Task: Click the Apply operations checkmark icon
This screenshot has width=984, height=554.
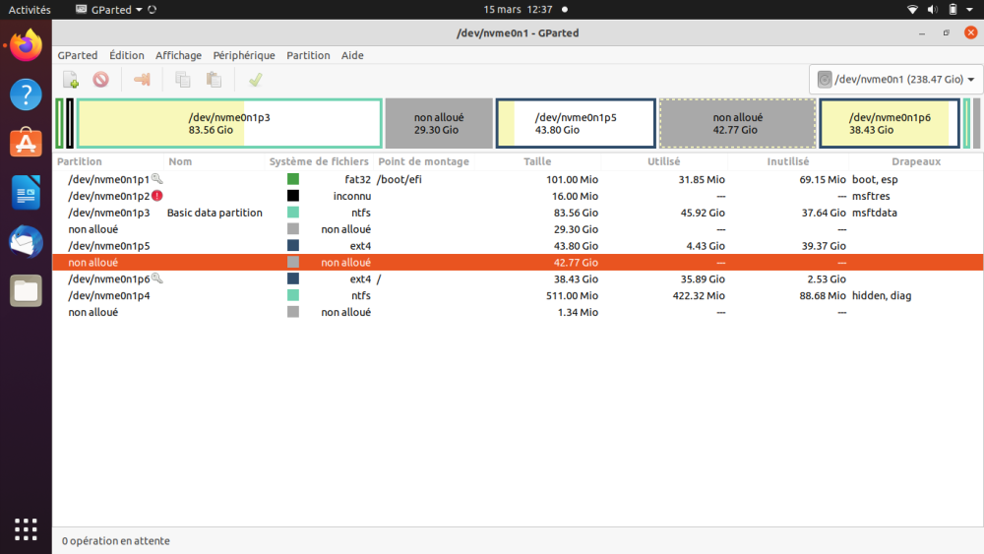Action: click(x=255, y=80)
